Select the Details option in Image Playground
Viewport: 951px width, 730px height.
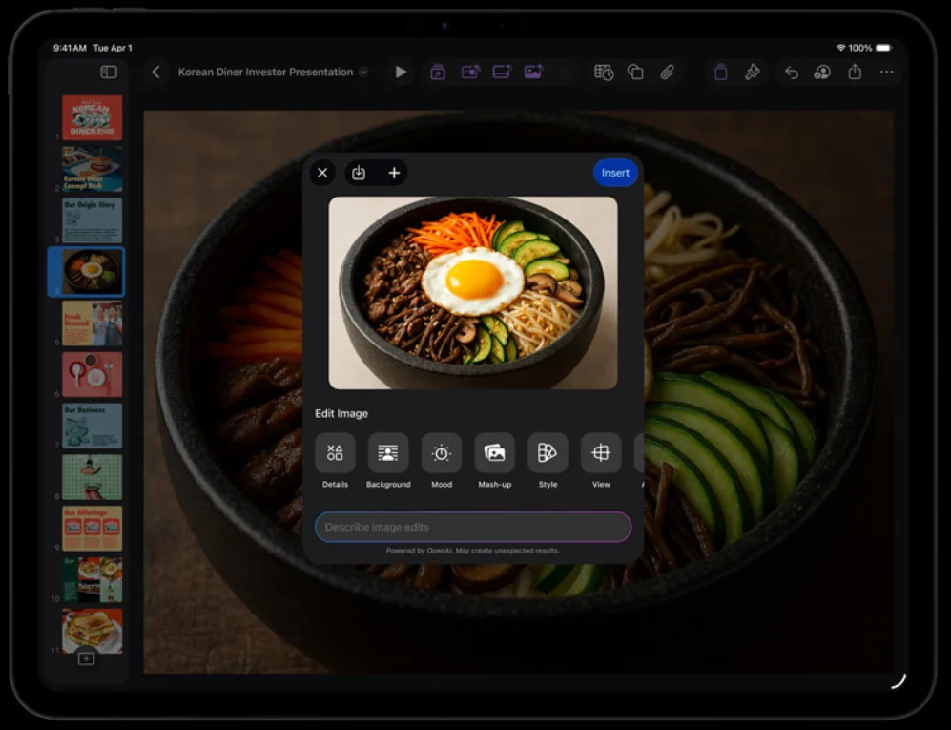point(335,453)
